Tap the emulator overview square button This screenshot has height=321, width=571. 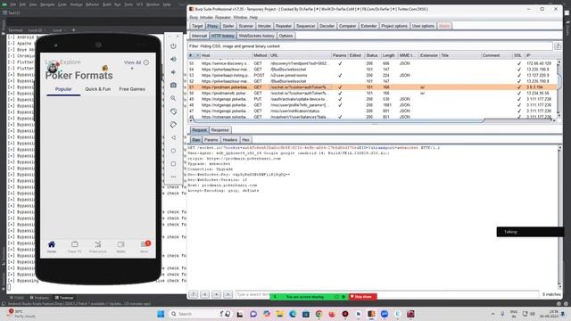(173, 164)
